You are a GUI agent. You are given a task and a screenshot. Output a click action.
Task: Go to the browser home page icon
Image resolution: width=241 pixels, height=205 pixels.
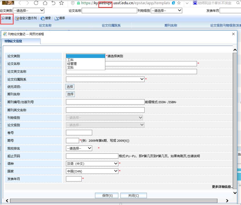coord(45,3)
